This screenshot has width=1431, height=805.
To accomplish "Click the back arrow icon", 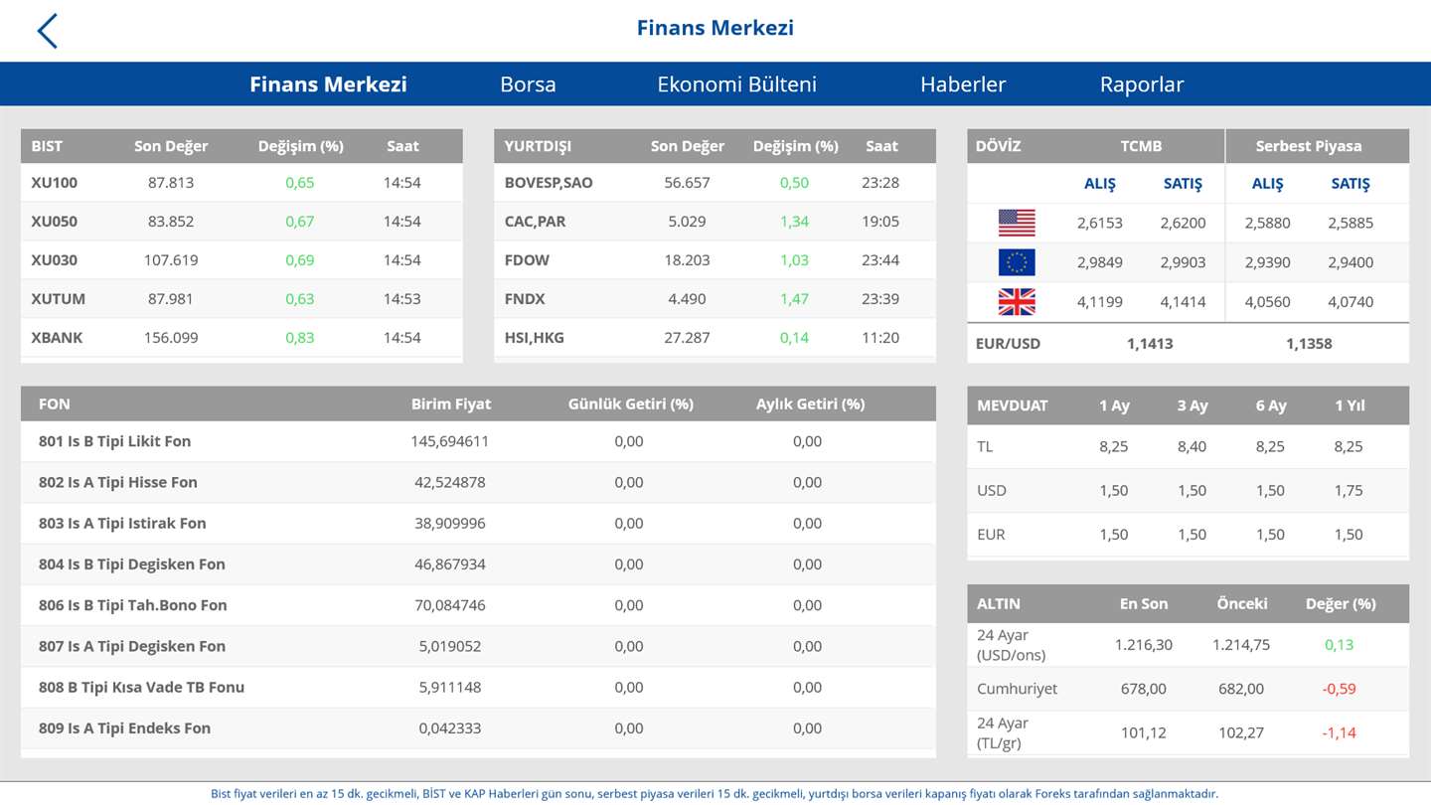I will 47,31.
